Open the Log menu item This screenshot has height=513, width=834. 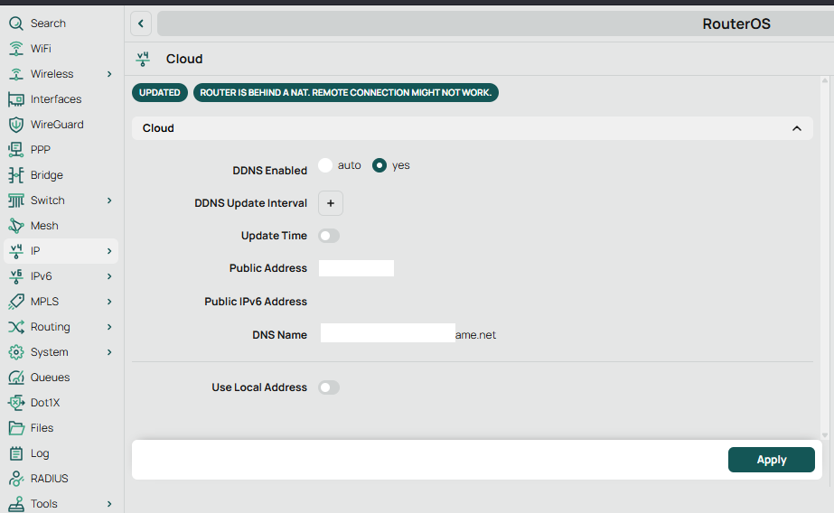(x=61, y=453)
